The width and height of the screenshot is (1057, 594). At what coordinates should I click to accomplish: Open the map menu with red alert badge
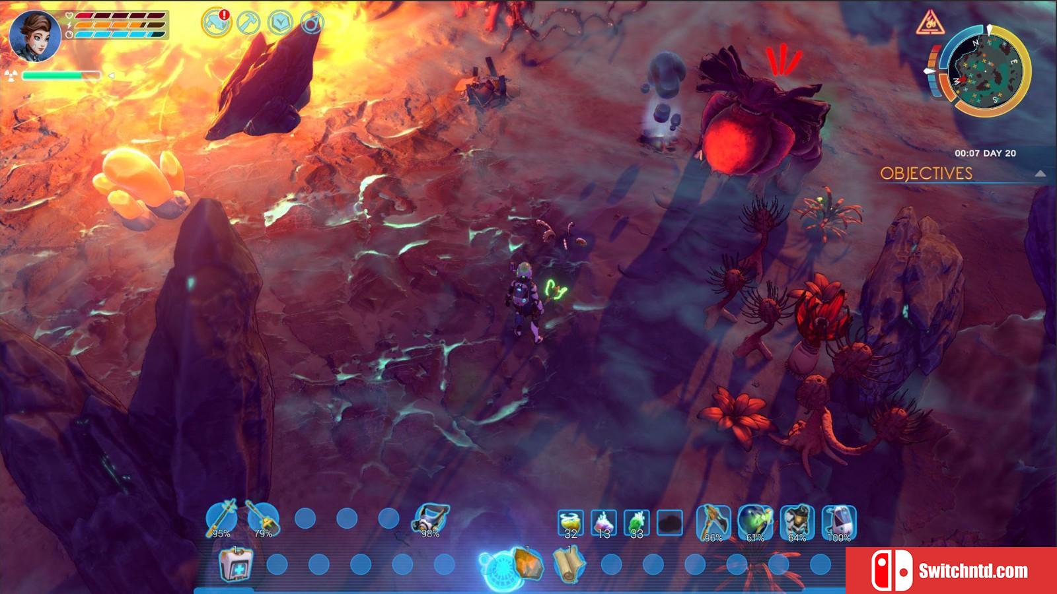(x=217, y=22)
